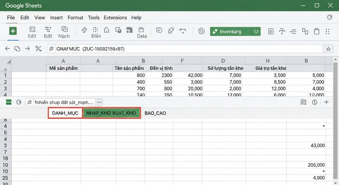This screenshot has height=185, width=339.
Task: Open the six-dot more options icon
Action: pyautogui.click(x=327, y=31)
